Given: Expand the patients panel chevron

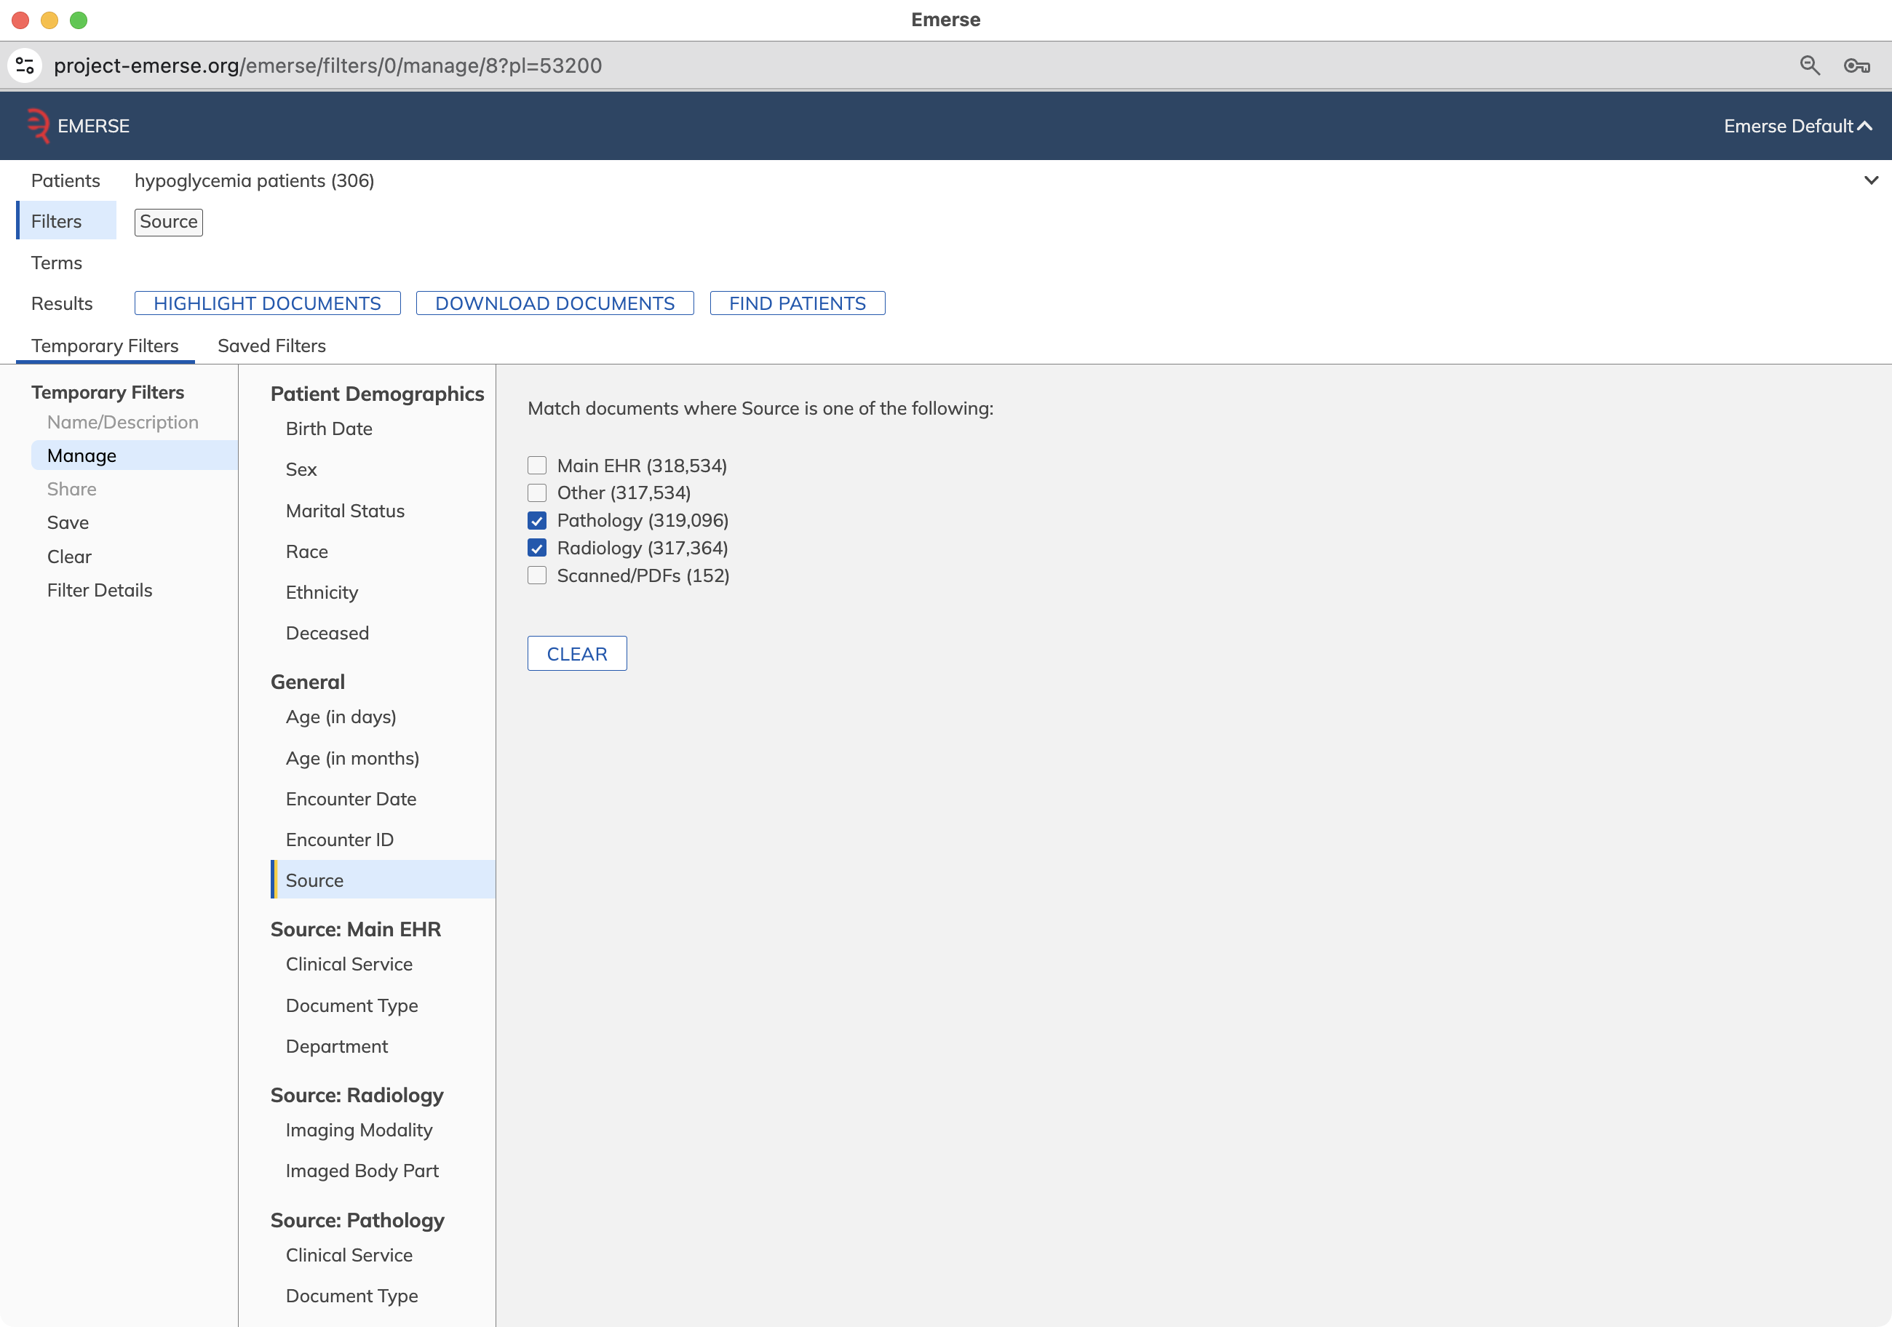Looking at the screenshot, I should pos(1871,180).
